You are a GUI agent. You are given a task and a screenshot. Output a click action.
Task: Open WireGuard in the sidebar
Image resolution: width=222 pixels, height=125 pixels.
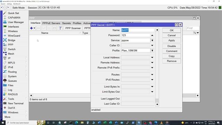[14, 36]
